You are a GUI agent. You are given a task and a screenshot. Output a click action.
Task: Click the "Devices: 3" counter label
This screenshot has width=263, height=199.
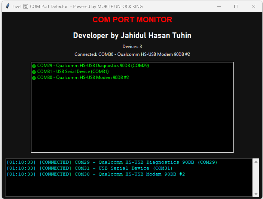132,47
